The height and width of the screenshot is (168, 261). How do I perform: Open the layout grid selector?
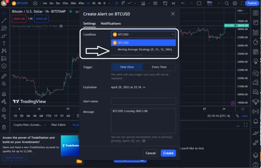coord(155,3)
